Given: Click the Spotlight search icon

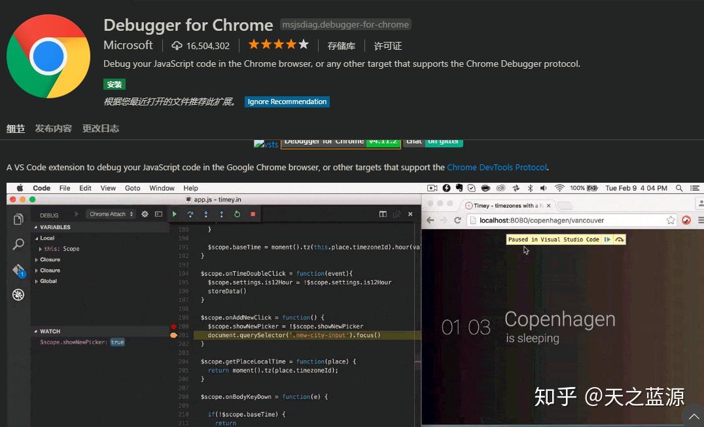Looking at the screenshot, I should [x=679, y=188].
